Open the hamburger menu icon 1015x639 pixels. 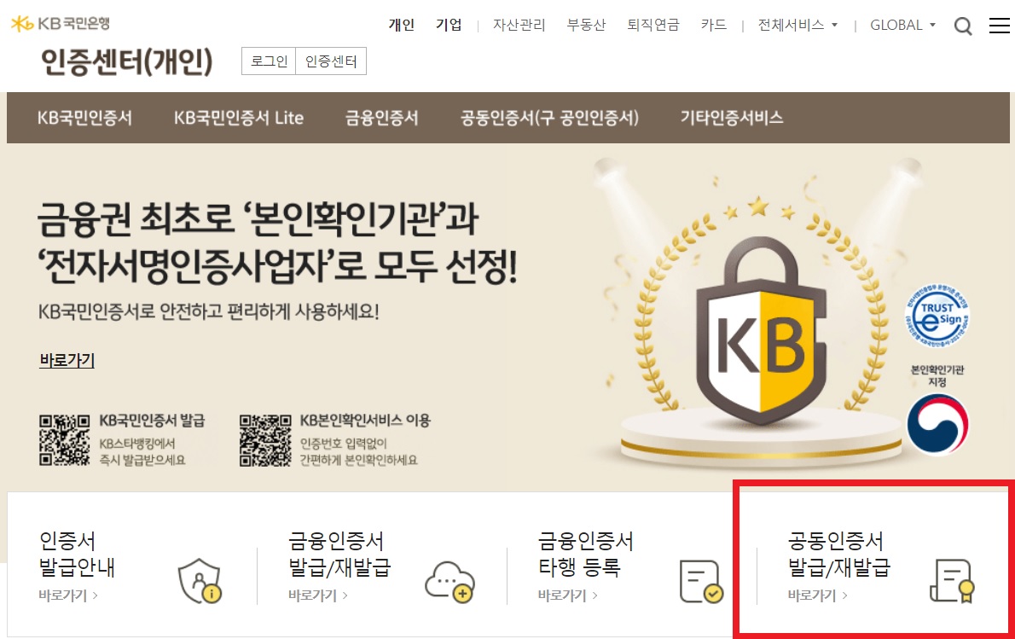(x=1000, y=26)
